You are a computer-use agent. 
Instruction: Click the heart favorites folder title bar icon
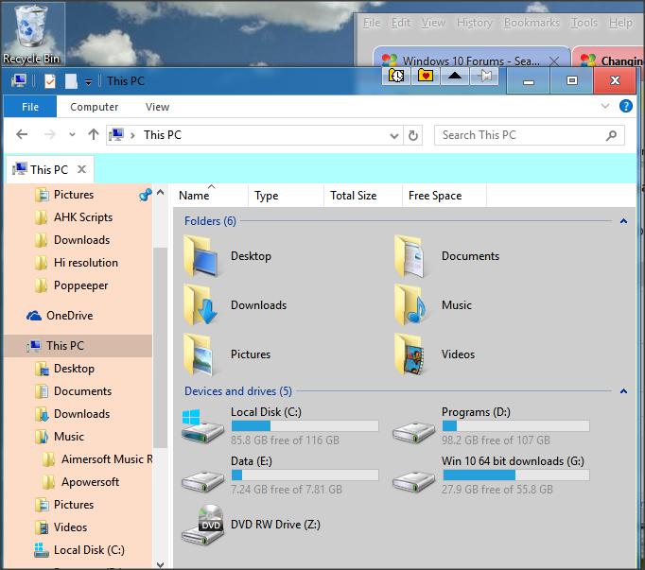[x=426, y=76]
